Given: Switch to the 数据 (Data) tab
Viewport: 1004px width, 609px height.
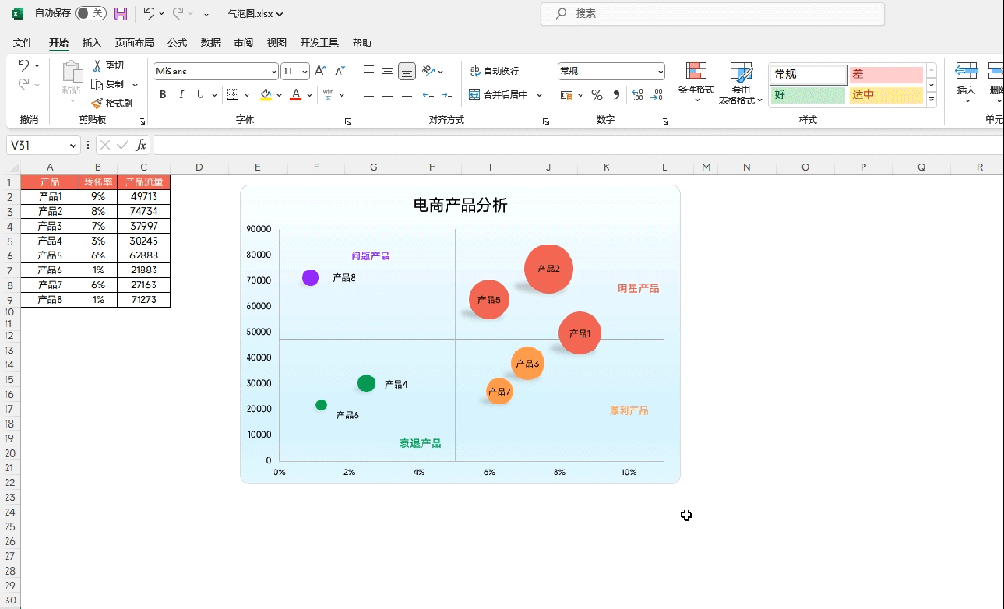Looking at the screenshot, I should (x=210, y=43).
